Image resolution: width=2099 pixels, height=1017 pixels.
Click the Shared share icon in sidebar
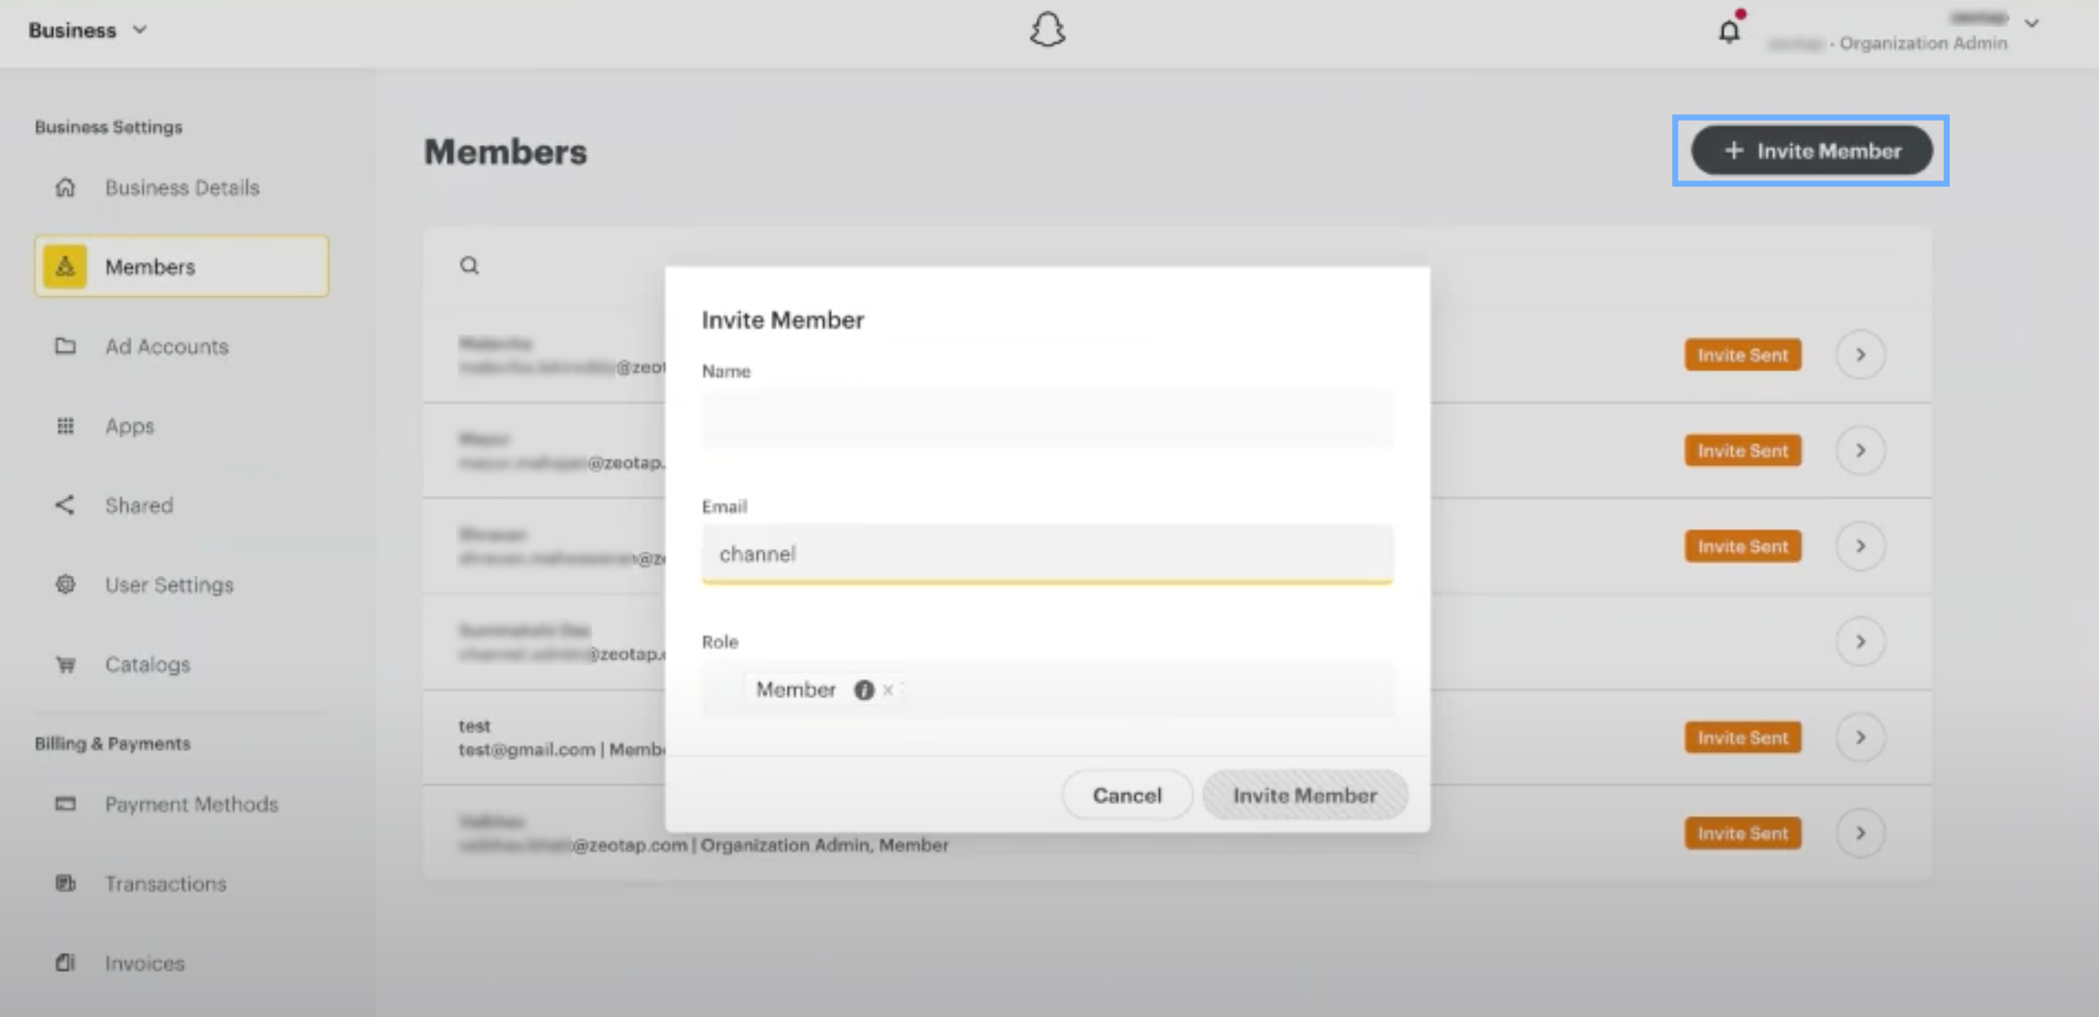(65, 505)
